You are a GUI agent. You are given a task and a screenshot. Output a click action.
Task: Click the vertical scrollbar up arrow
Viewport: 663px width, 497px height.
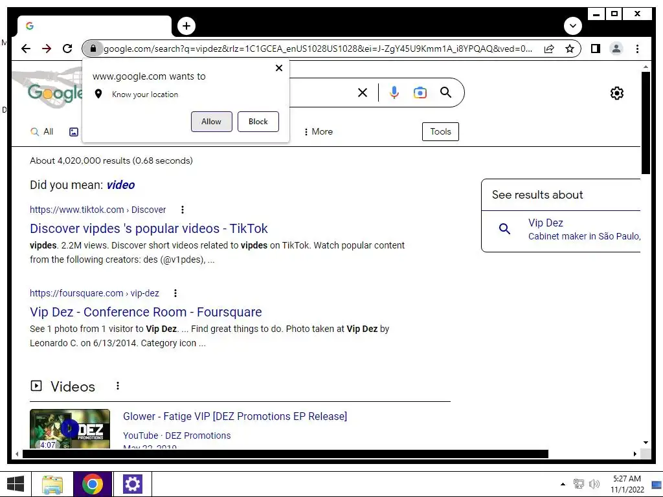pyautogui.click(x=646, y=67)
